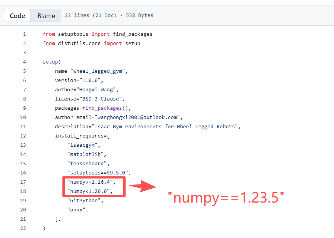Viewport: 334px width, 238px height.
Task: Click the '22 lines (21 loc) · 538 Bytes' text
Action: coord(109,15)
